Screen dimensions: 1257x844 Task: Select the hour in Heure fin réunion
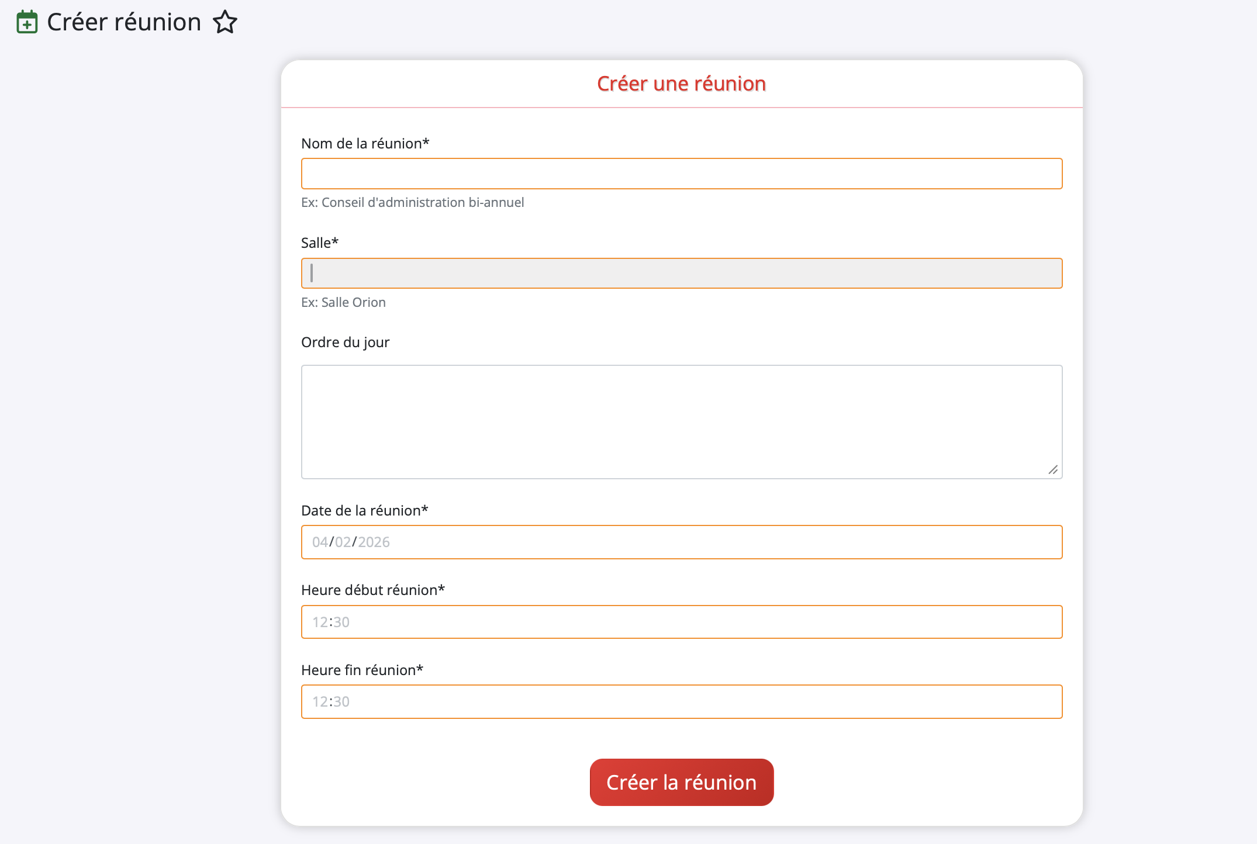tap(320, 702)
